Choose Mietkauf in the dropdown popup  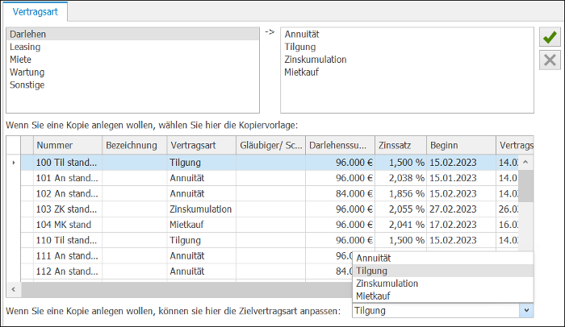pyautogui.click(x=443, y=296)
